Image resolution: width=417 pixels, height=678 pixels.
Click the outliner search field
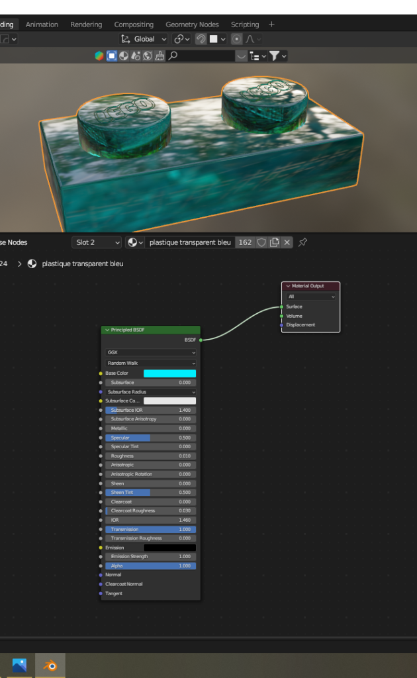(201, 56)
